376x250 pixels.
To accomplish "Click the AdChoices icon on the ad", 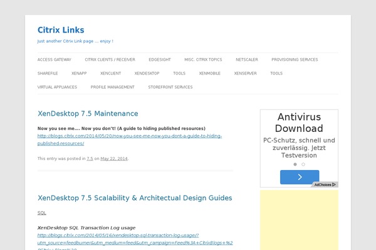I will (x=325, y=185).
